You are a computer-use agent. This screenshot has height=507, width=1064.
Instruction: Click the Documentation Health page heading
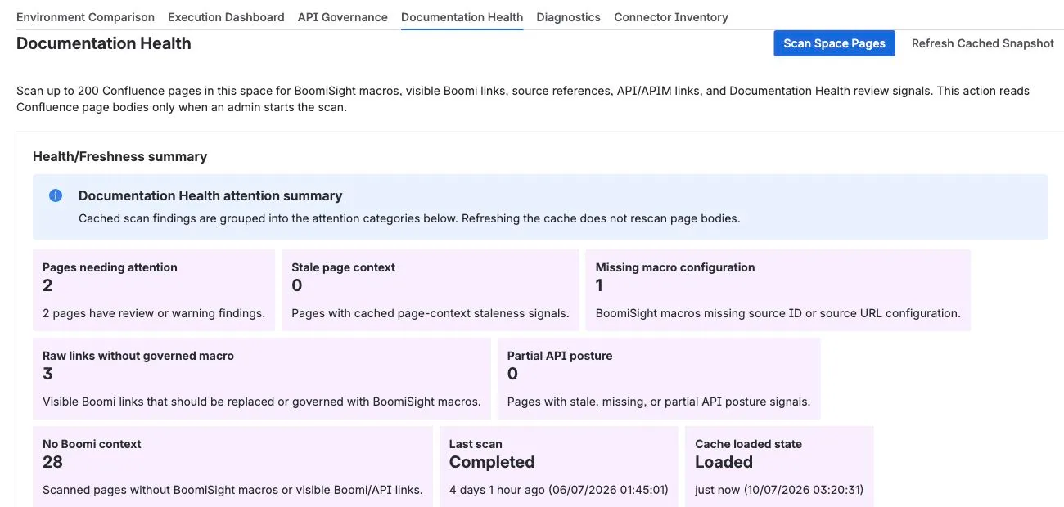click(x=104, y=43)
